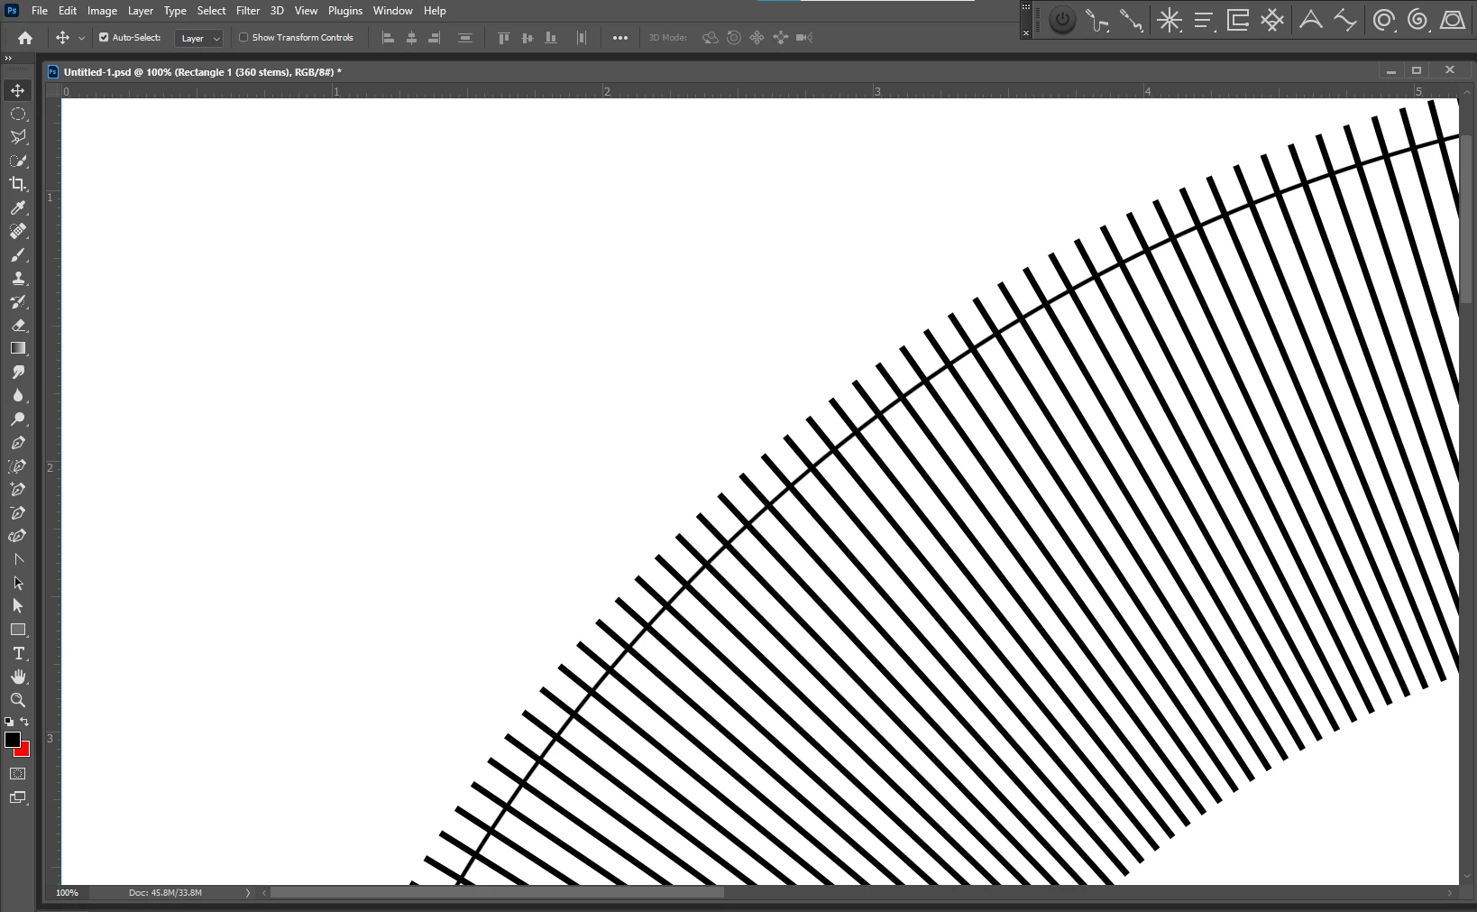This screenshot has height=912, width=1477.
Task: Select the Gradient tool
Action: pos(18,348)
